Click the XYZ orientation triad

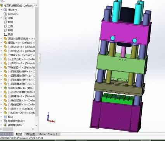point(51,117)
